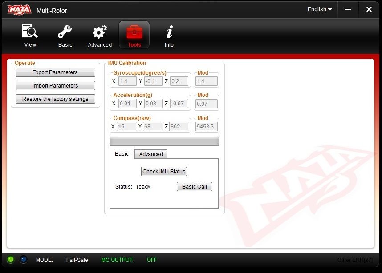Click the 'Status:' label
Screen dimensions: 382x273
123,187
